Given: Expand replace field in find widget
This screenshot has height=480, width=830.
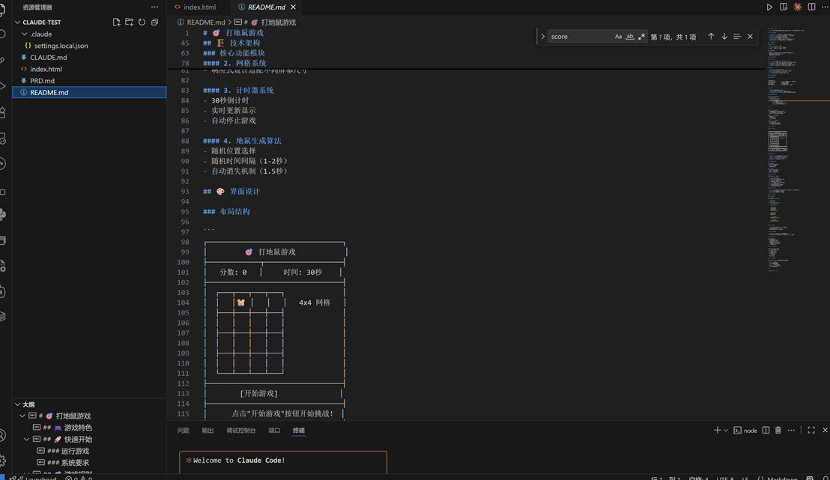Looking at the screenshot, I should tap(542, 37).
